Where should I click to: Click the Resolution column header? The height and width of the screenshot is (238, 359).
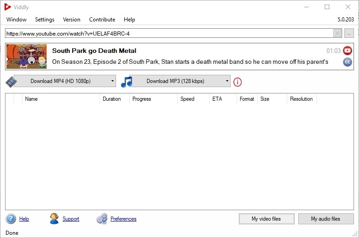tap(302, 99)
